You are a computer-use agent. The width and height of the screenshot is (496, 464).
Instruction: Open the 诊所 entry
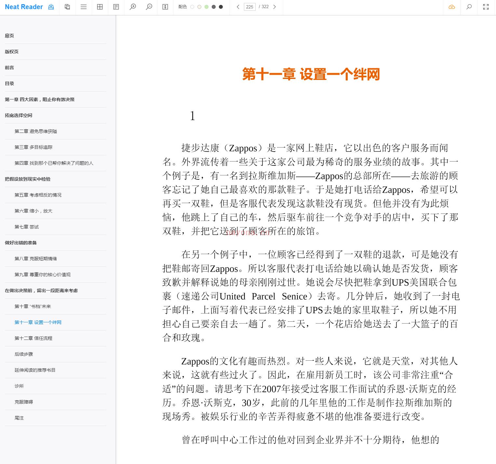[x=19, y=386]
